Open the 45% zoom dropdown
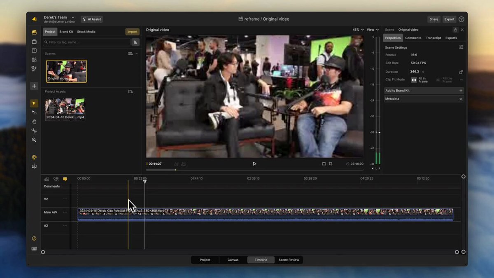This screenshot has height=278, width=494. (358, 30)
